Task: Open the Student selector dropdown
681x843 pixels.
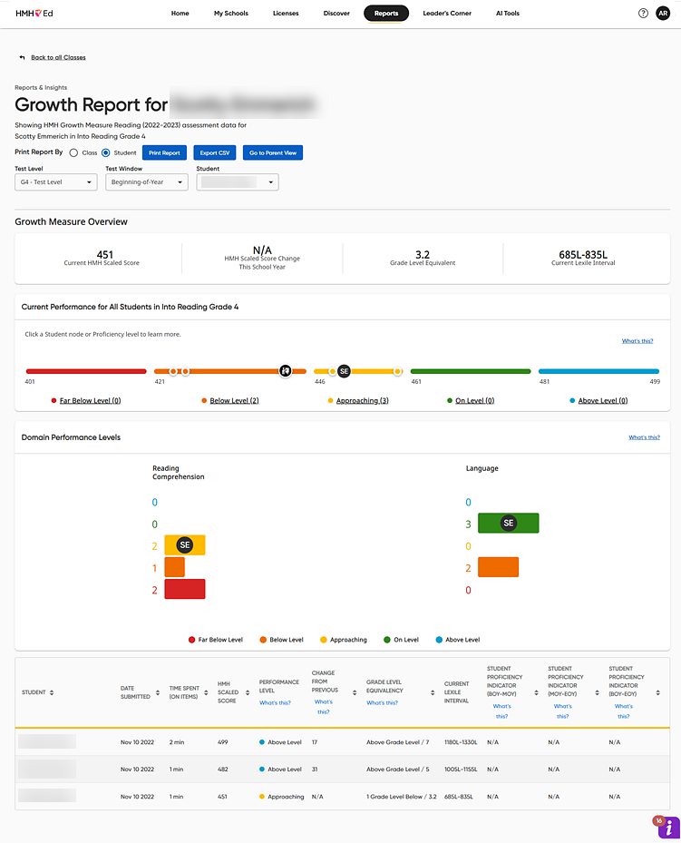Action: pos(238,182)
